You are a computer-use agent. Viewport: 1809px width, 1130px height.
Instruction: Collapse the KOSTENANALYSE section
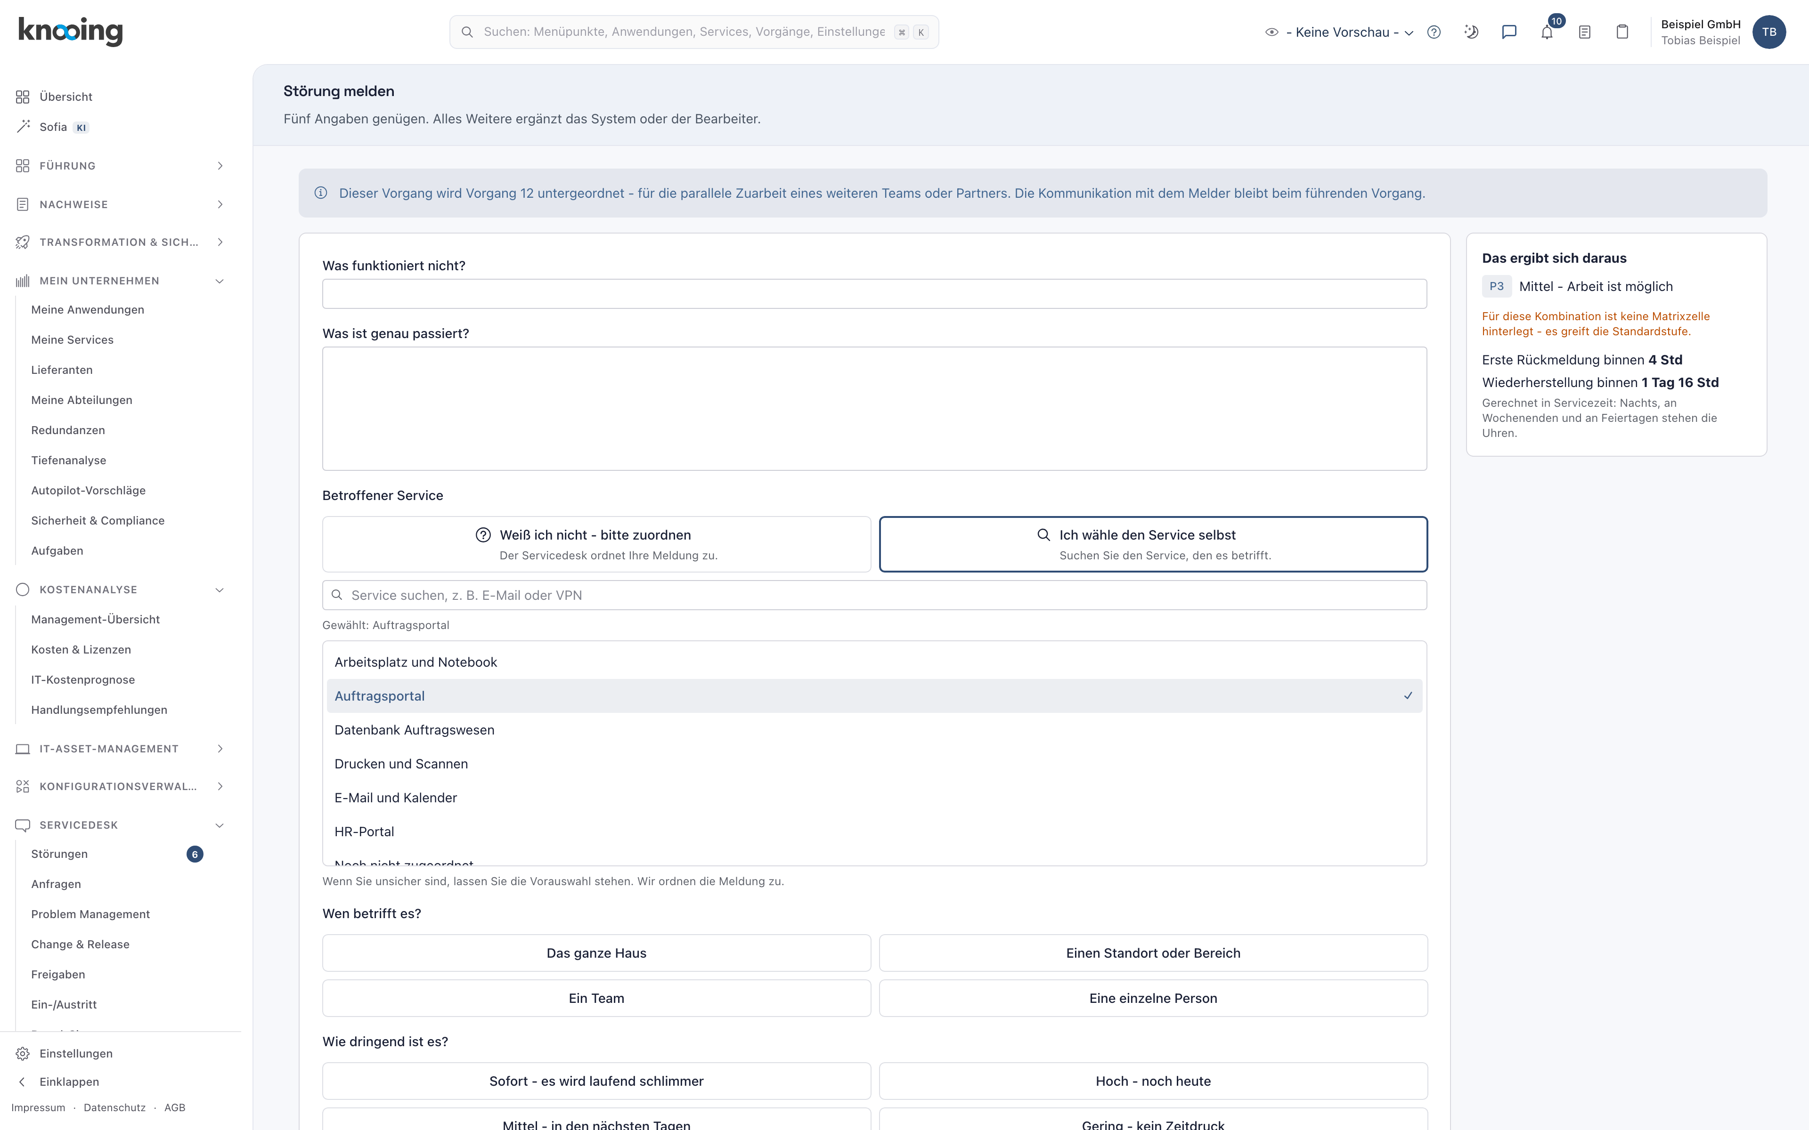[x=120, y=589]
